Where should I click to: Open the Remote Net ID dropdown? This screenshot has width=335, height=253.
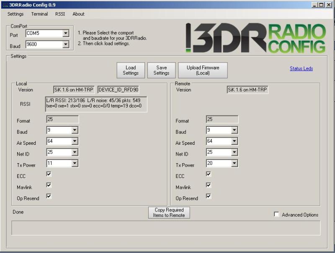[234, 153]
